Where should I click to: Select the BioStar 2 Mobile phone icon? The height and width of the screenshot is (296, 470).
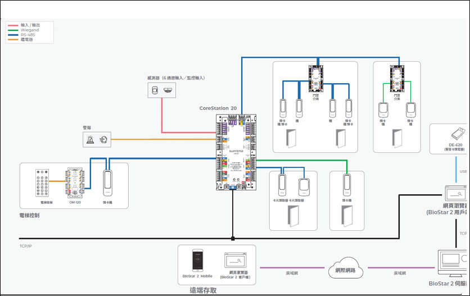click(x=197, y=261)
